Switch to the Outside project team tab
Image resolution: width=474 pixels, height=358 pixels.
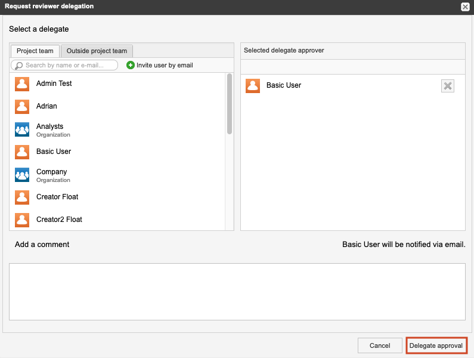pos(97,51)
